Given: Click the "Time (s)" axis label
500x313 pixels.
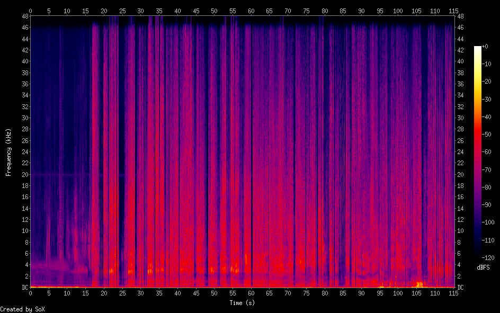Looking at the screenshot, I should 242,302.
